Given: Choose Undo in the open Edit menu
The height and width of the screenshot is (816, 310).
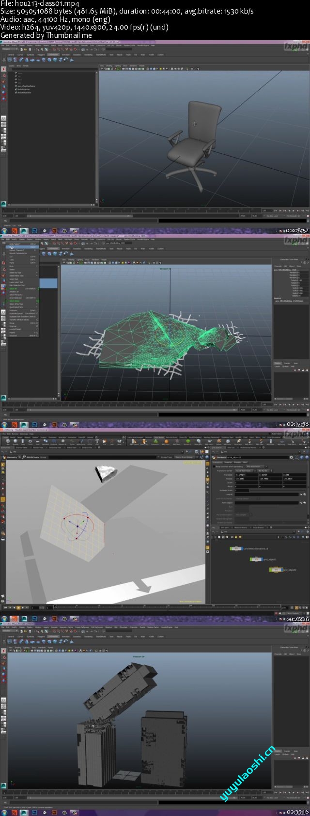Looking at the screenshot, I should point(23,243).
